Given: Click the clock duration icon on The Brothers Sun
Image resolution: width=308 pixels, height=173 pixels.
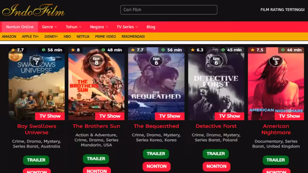Looking at the screenshot, I should pos(103,50).
